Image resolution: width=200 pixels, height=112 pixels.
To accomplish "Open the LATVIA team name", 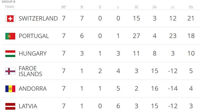I will tap(28, 106).
